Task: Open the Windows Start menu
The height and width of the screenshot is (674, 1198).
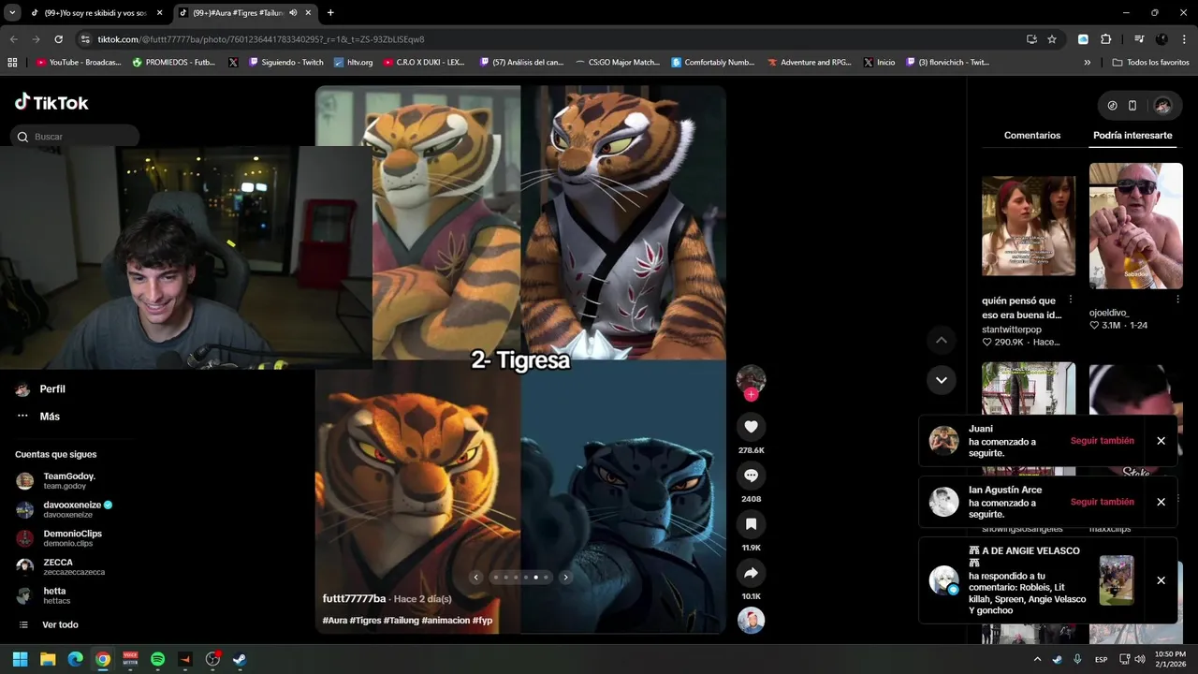Action: [x=20, y=659]
